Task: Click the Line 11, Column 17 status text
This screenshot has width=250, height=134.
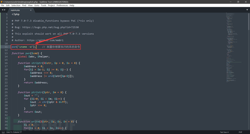Action: (14, 132)
